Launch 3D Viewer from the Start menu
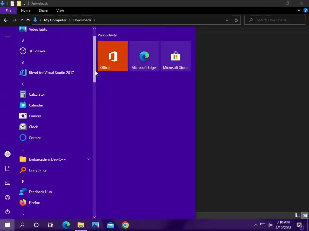Screen dimensions: 309x231 click(55, 51)
